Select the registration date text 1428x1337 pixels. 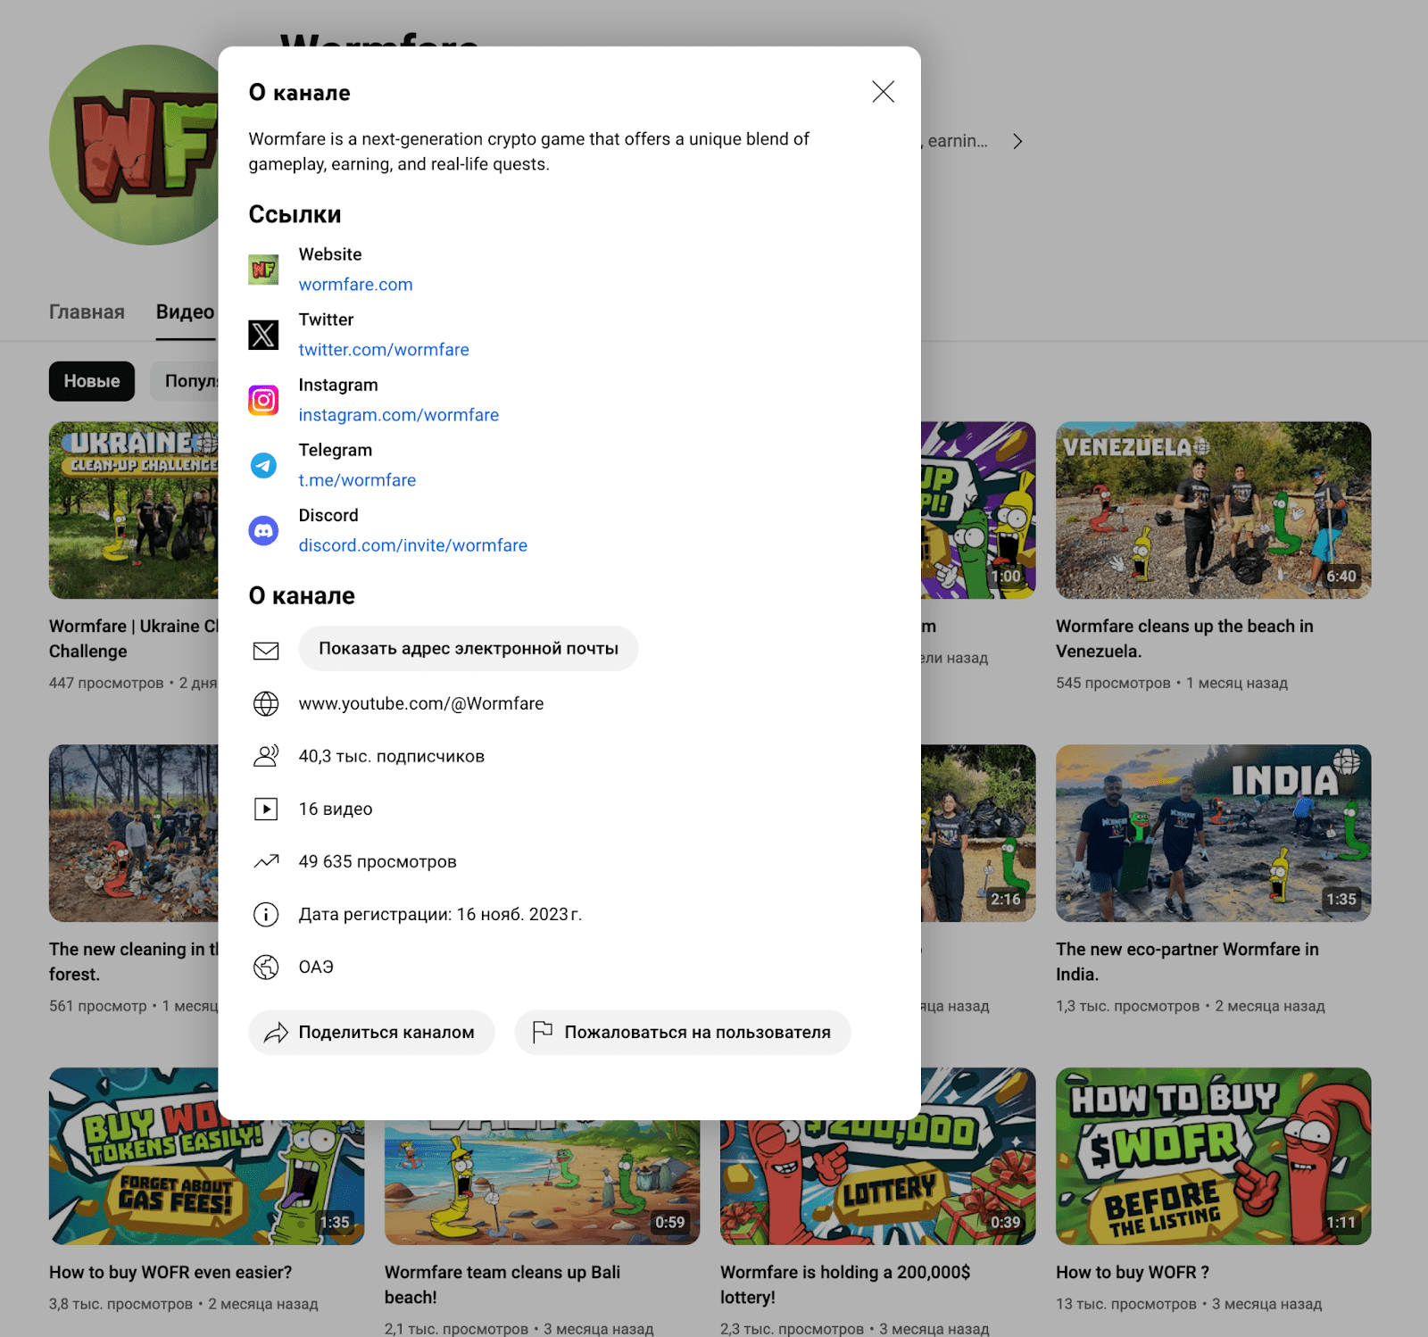[x=440, y=914]
